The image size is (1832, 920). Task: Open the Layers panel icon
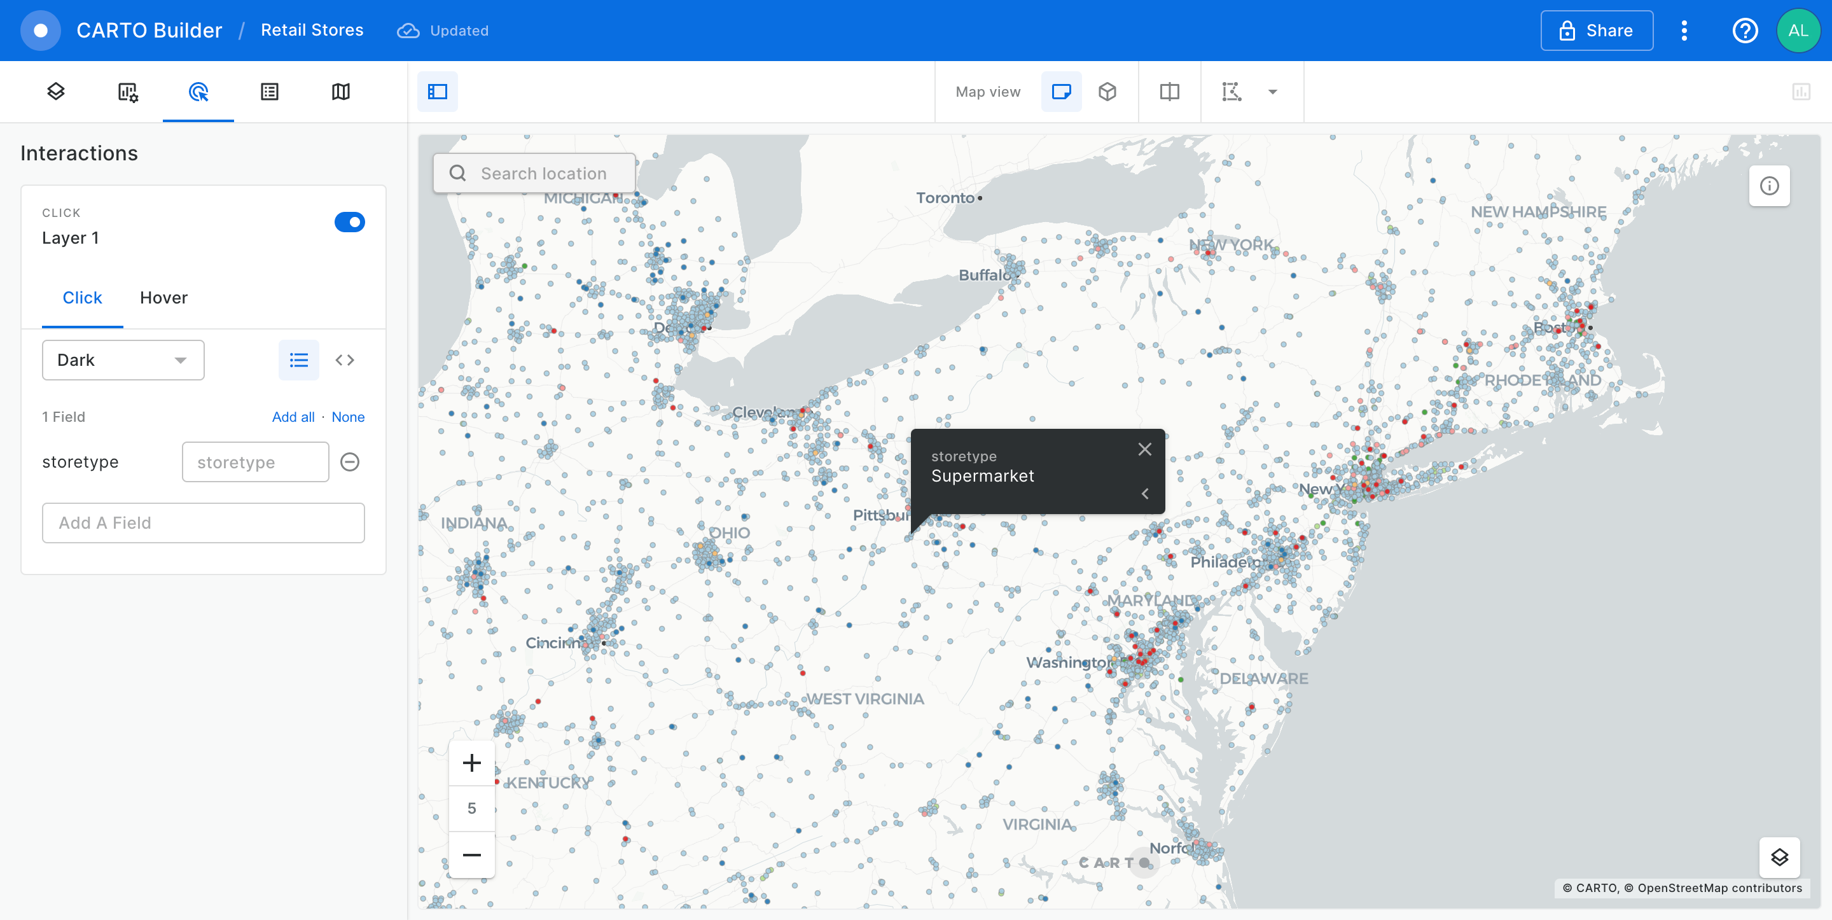click(x=56, y=92)
